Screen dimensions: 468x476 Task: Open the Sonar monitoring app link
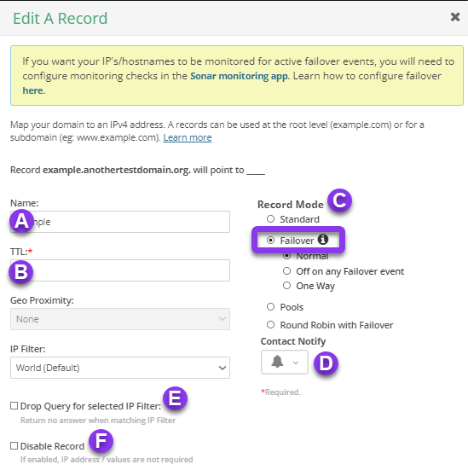239,76
